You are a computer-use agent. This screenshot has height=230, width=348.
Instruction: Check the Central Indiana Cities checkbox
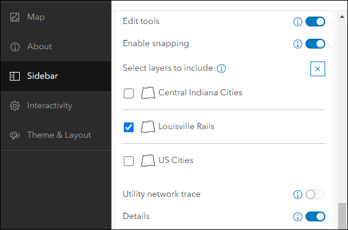tap(129, 93)
